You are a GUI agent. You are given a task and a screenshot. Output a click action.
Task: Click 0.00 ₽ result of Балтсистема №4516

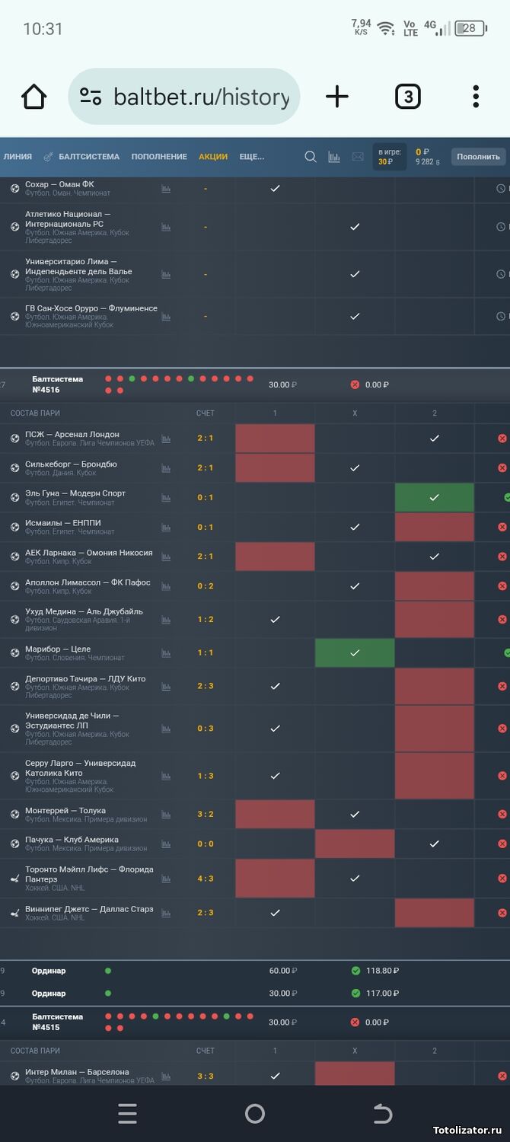pyautogui.click(x=377, y=384)
